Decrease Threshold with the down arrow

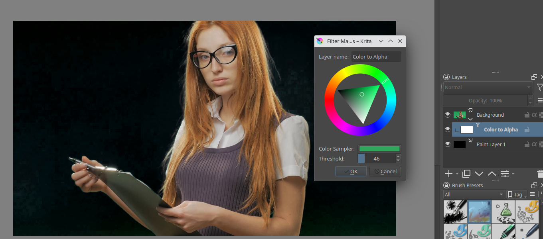[398, 161]
